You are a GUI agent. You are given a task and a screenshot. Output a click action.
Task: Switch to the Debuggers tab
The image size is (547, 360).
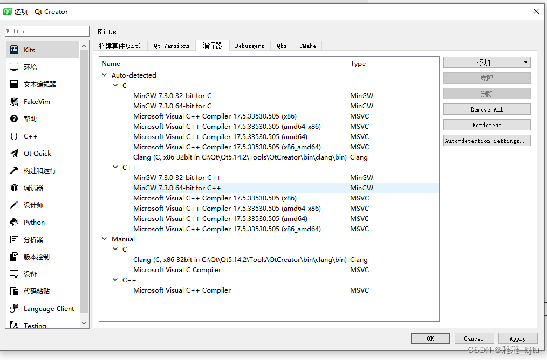coord(249,46)
